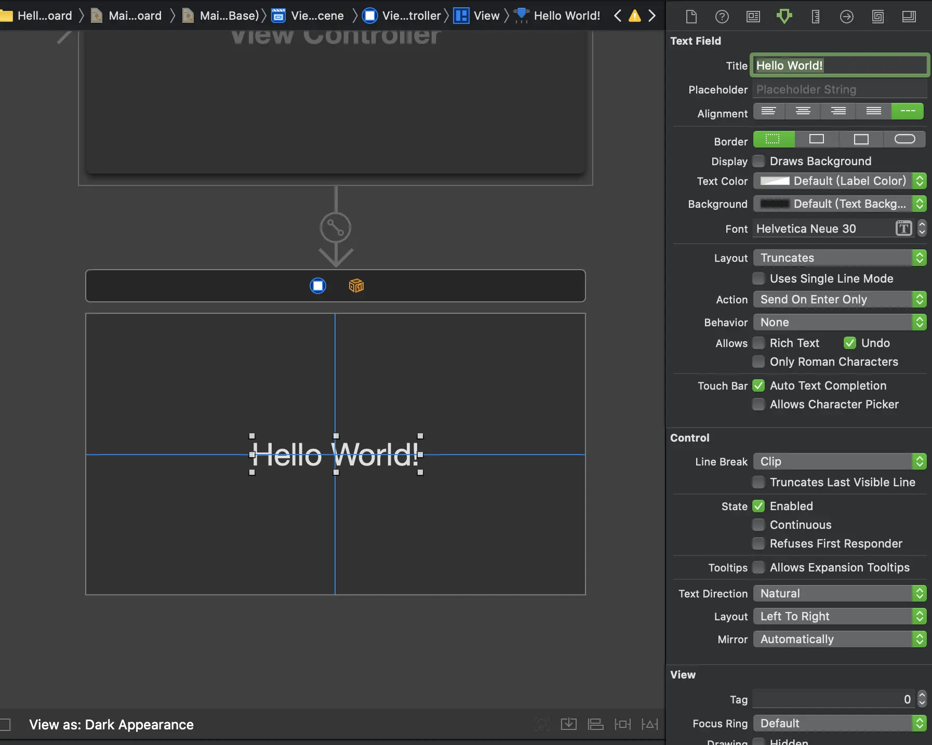Open the Action Send On Enter Only dropdown
Viewport: 932px width, 745px height.
click(840, 299)
